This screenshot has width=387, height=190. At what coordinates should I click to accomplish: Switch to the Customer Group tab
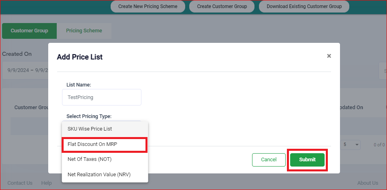coord(29,31)
